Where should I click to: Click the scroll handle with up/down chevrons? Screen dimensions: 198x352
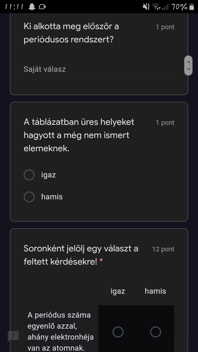[188, 65]
